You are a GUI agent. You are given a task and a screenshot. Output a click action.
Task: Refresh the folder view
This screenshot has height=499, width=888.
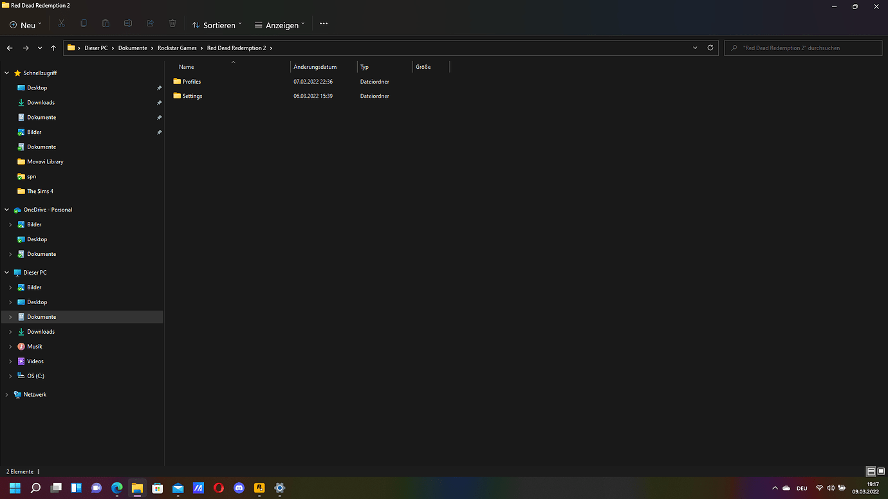click(710, 48)
